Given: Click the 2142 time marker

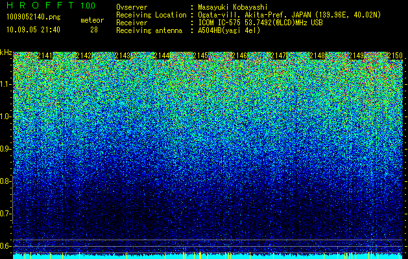Looking at the screenshot, I should point(84,56).
